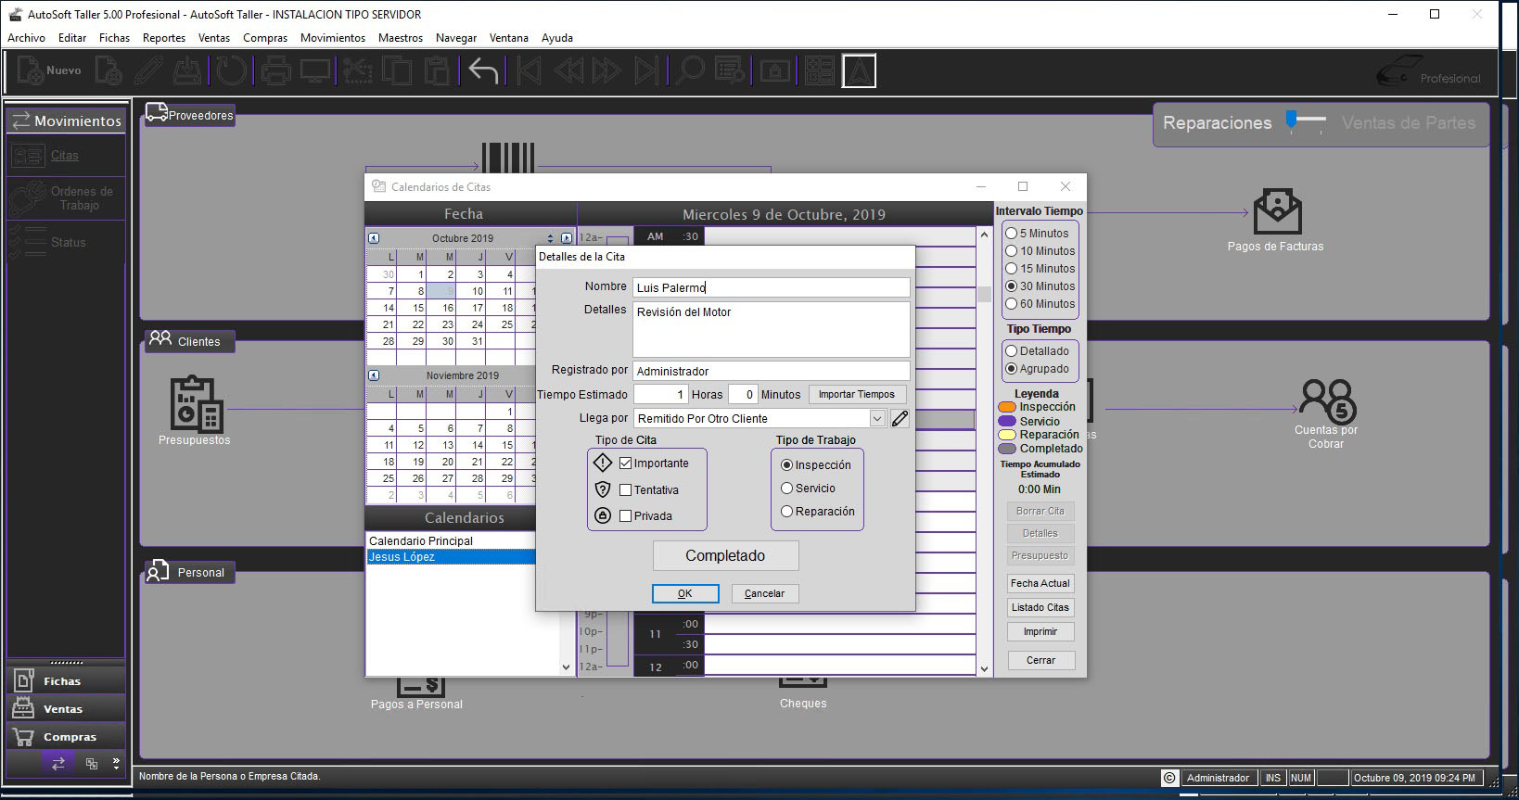Click the copy toolbar icon

(397, 70)
